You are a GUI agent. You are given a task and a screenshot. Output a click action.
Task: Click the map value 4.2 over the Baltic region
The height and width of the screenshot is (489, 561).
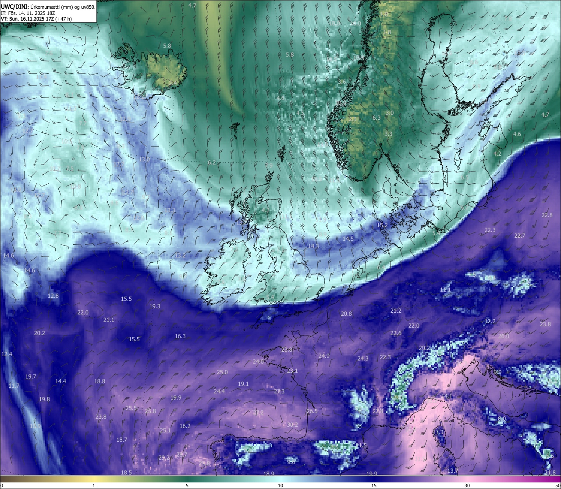pos(497,153)
